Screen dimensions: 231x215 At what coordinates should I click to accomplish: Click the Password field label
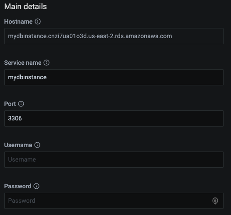click(18, 186)
